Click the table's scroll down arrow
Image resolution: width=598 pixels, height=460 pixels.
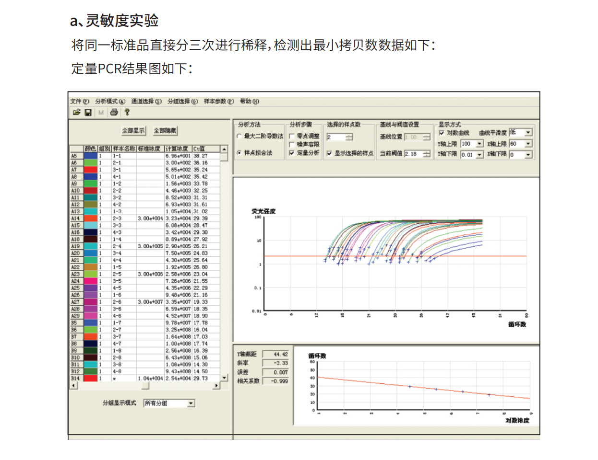[x=224, y=378]
